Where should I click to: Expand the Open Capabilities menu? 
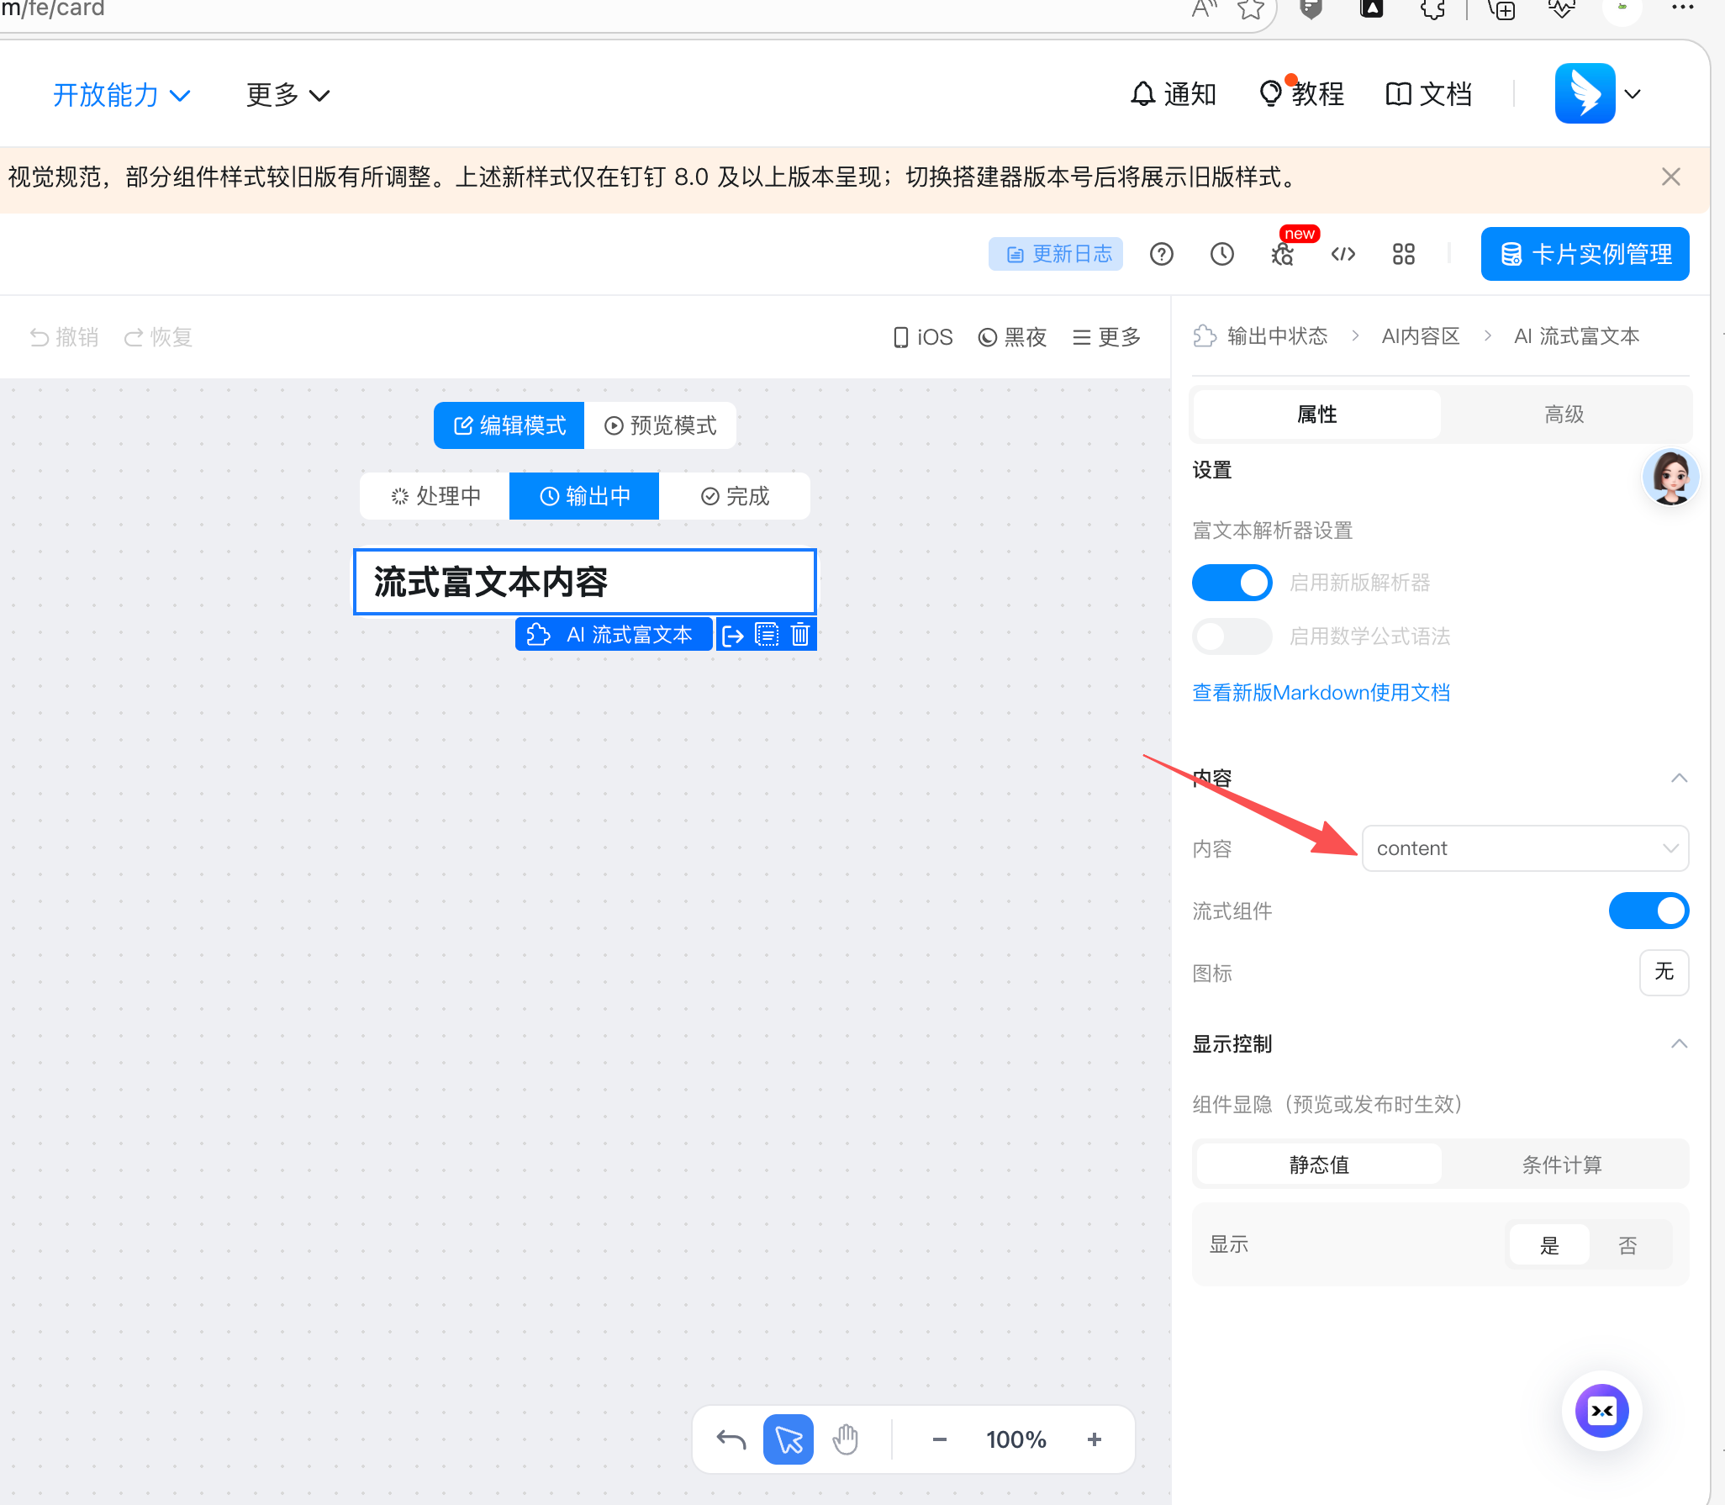[x=121, y=95]
